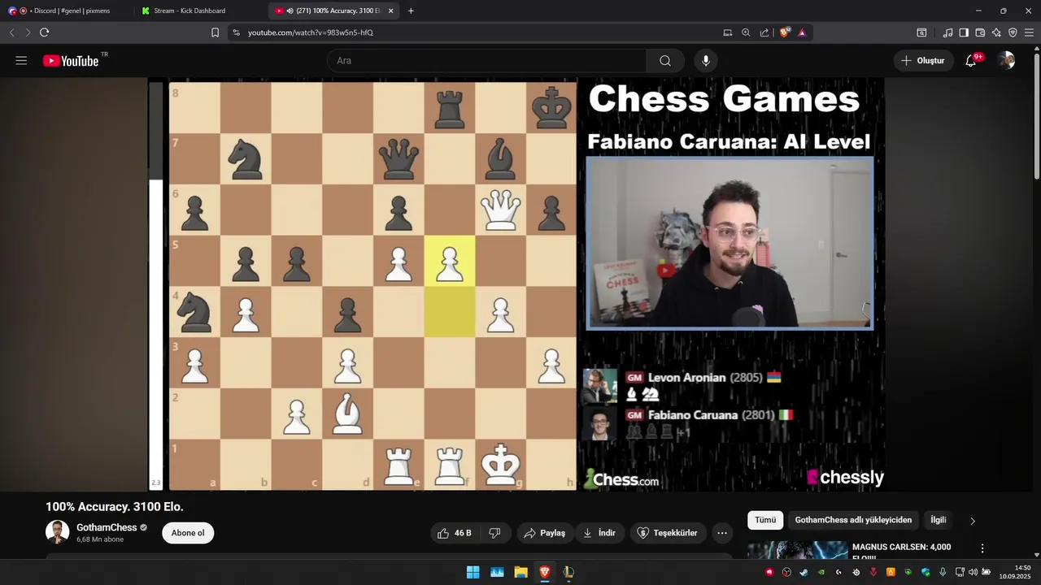Dislike the video with thumbs down
This screenshot has width=1041, height=585.
click(x=495, y=533)
